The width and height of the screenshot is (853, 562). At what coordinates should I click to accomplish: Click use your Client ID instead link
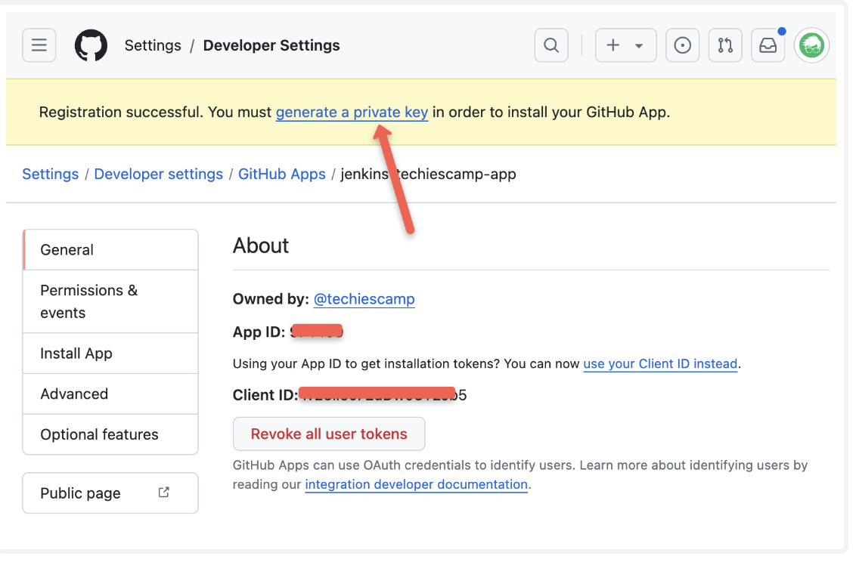click(x=660, y=363)
